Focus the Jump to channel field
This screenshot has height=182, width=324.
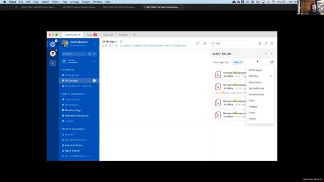point(74,54)
